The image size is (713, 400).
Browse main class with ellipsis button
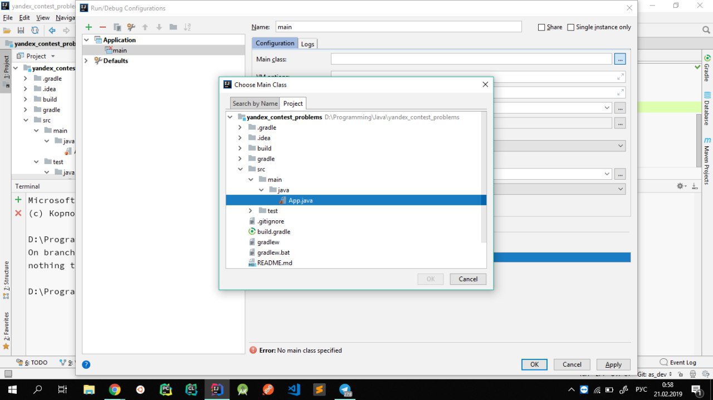620,59
